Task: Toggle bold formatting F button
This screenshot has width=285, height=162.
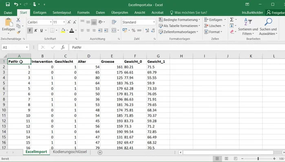Action: click(30, 30)
